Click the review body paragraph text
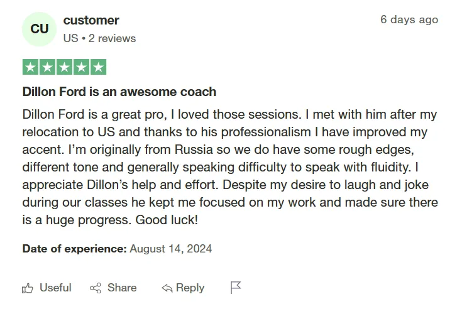This screenshot has width=462, height=309. pyautogui.click(x=230, y=167)
